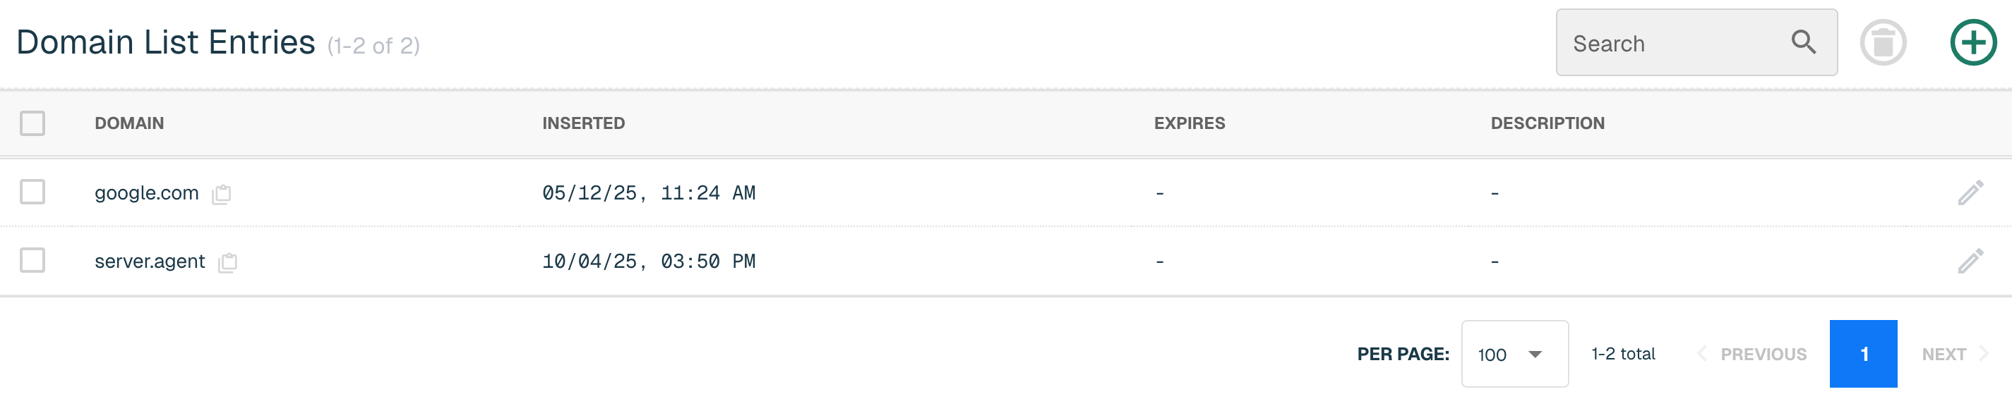This screenshot has width=2012, height=406.
Task: Edit the server.agent entry pencil icon
Action: click(1970, 261)
